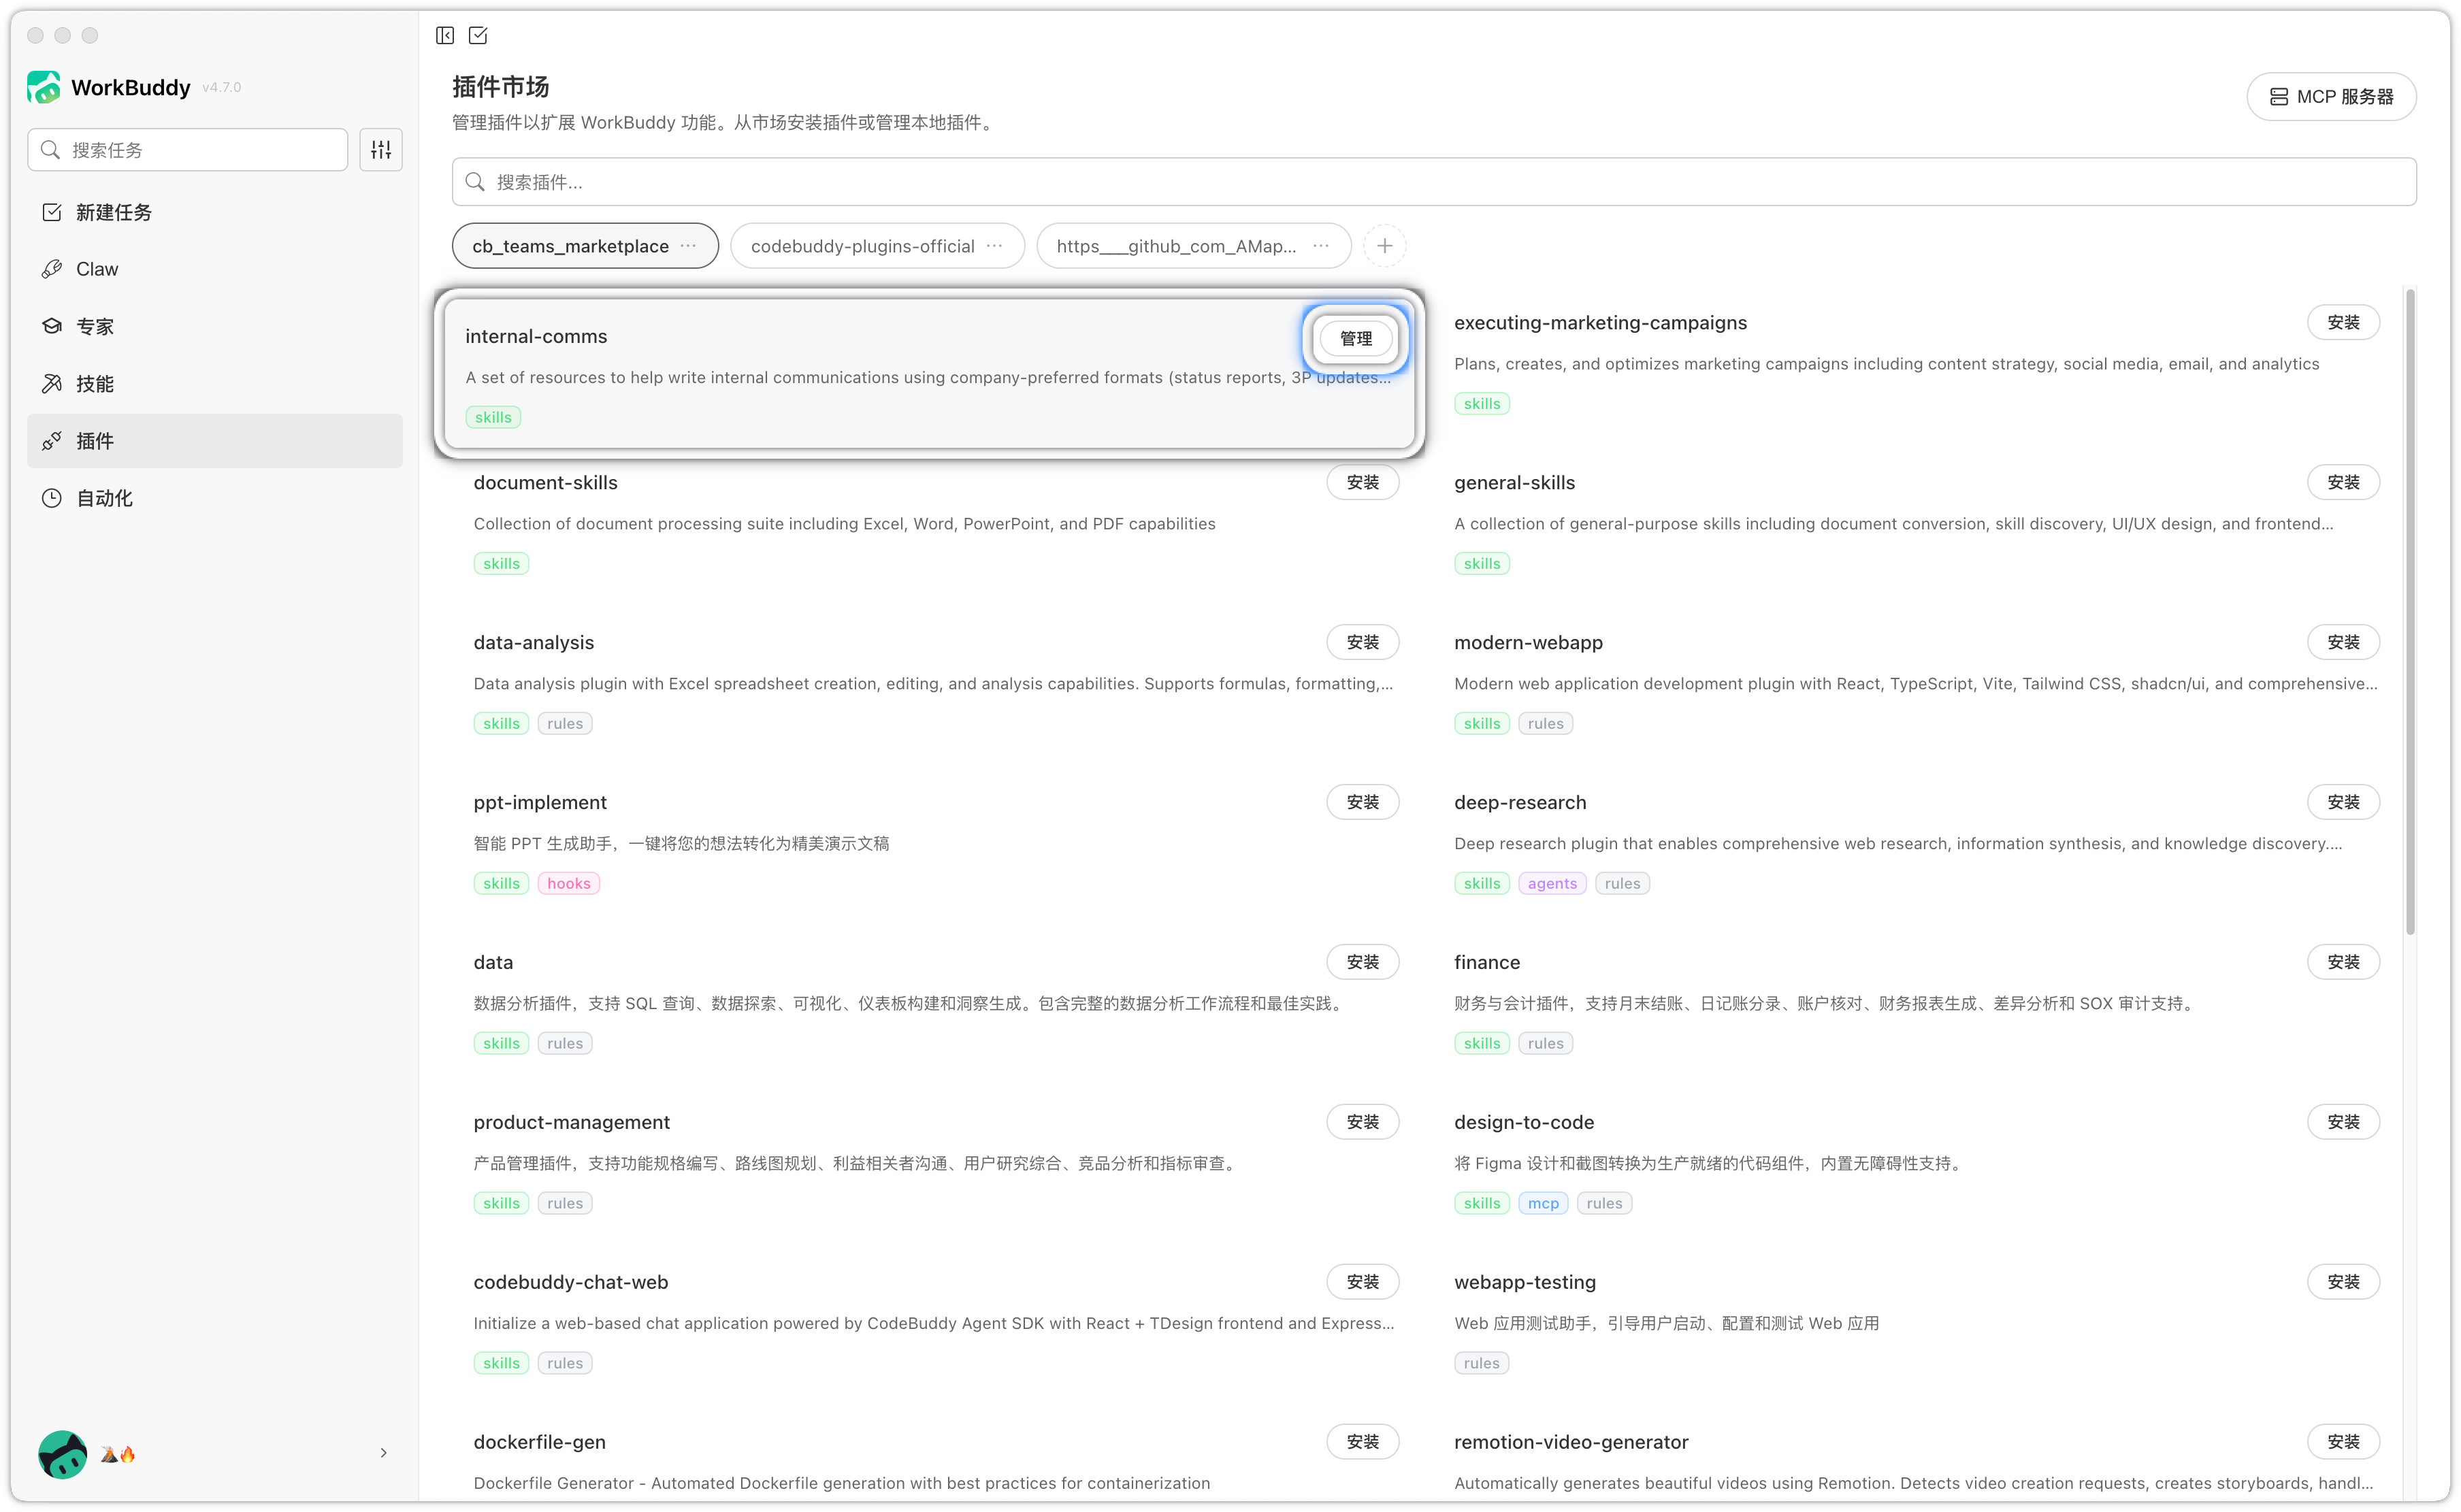Add a new marketplace with plus button
The image size is (2461, 1512).
(x=1385, y=246)
